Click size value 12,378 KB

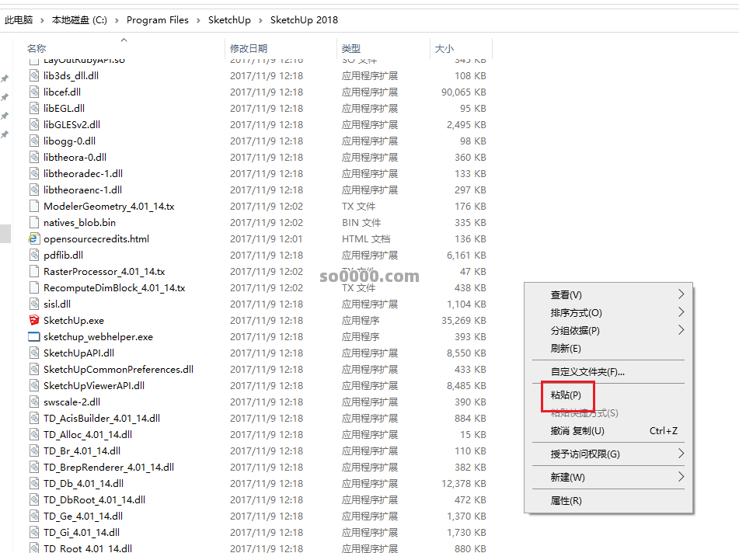[x=464, y=483]
